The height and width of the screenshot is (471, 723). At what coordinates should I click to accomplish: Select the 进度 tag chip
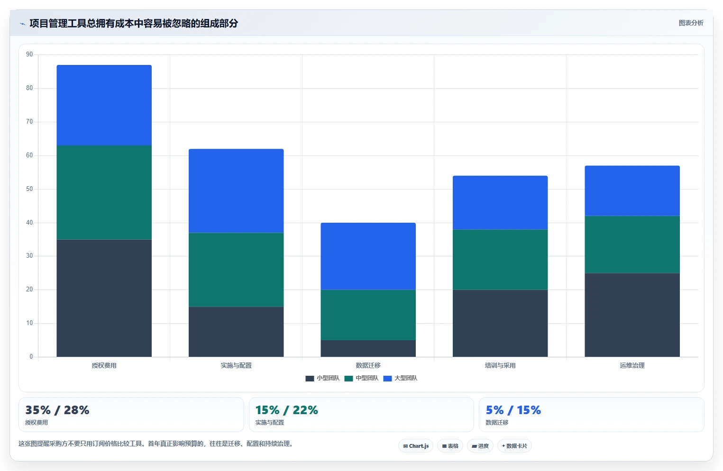(x=480, y=446)
